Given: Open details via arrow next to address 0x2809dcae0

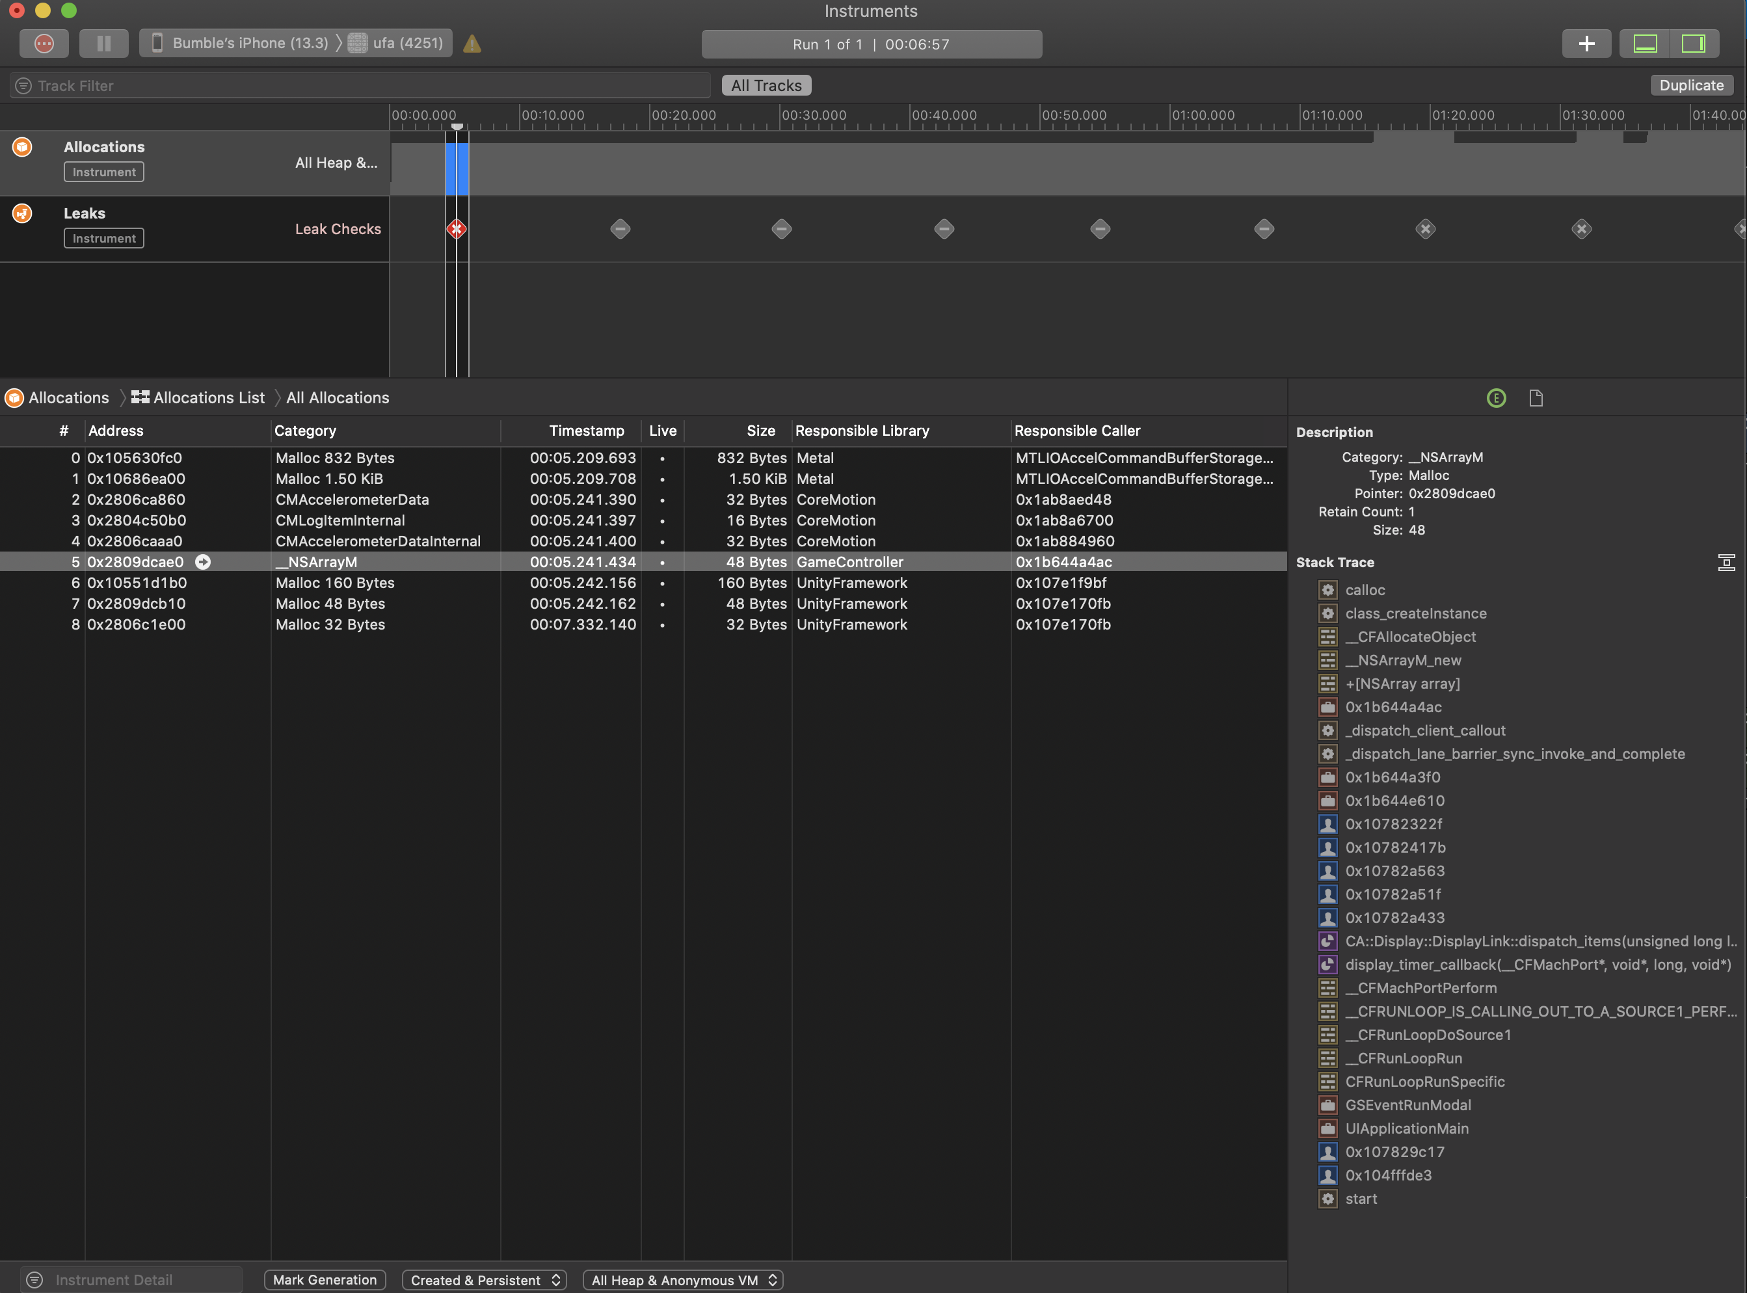Looking at the screenshot, I should 203,561.
